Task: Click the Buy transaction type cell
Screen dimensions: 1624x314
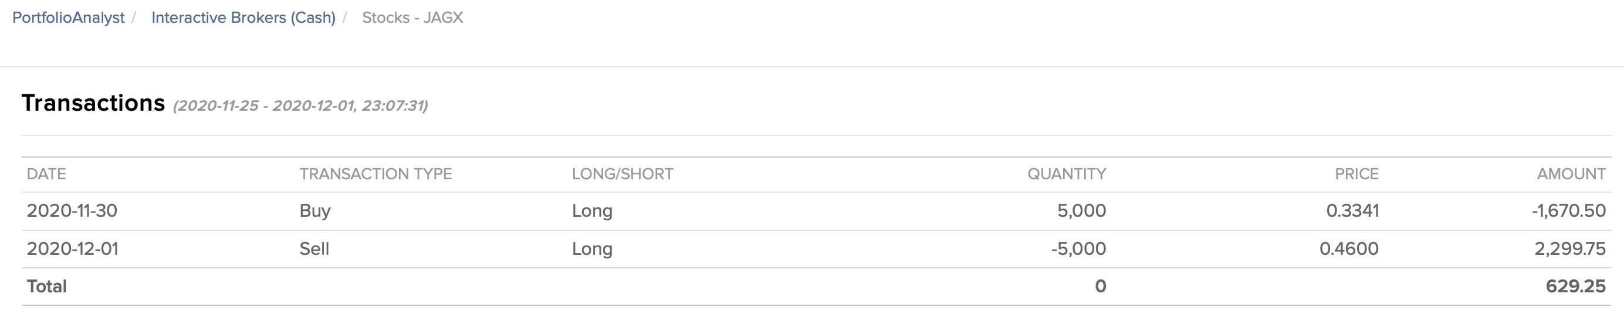Action: click(314, 211)
